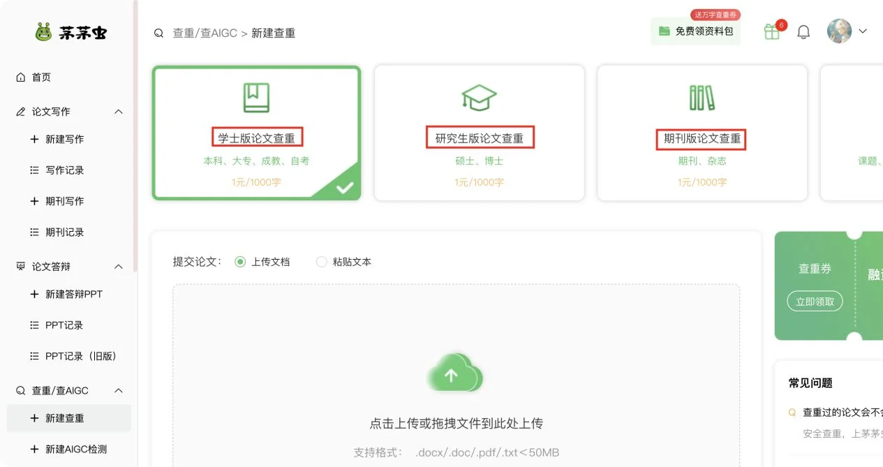Click the 免费领资料包 button

coord(695,31)
